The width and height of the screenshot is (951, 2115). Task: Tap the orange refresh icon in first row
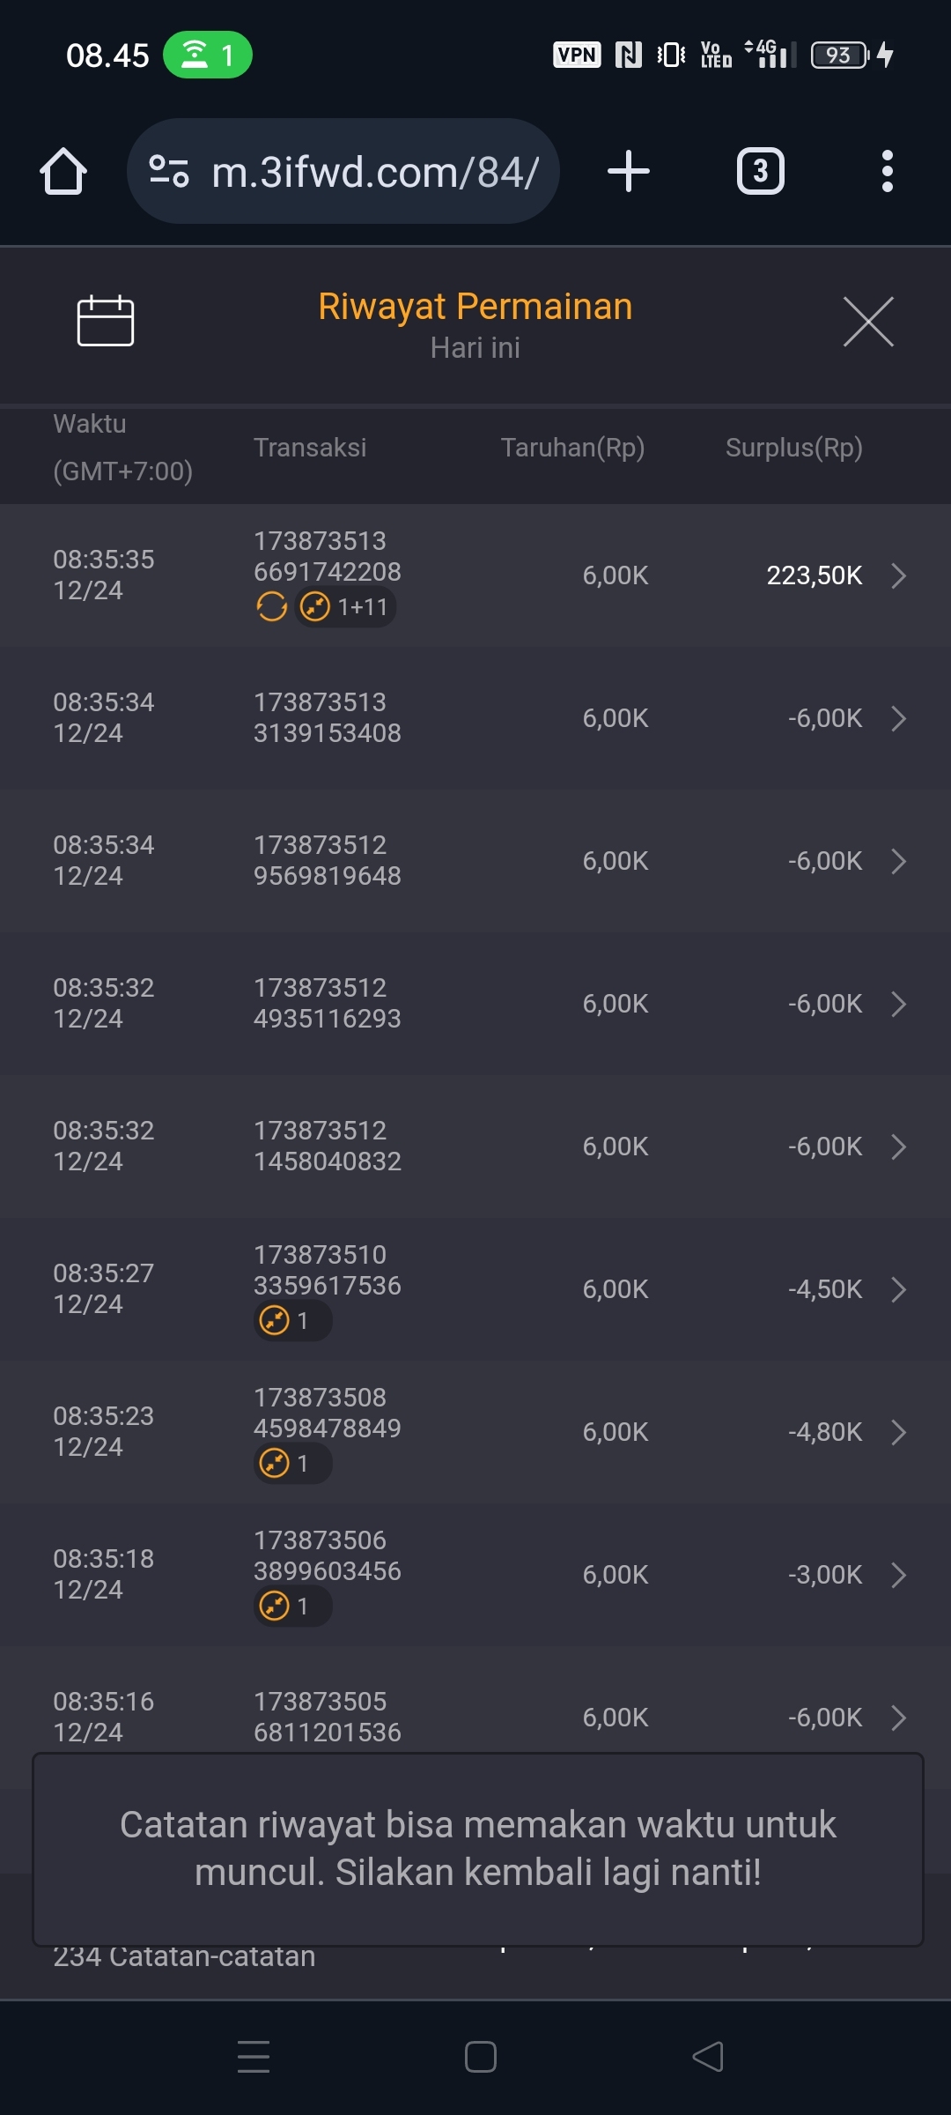[x=271, y=607]
